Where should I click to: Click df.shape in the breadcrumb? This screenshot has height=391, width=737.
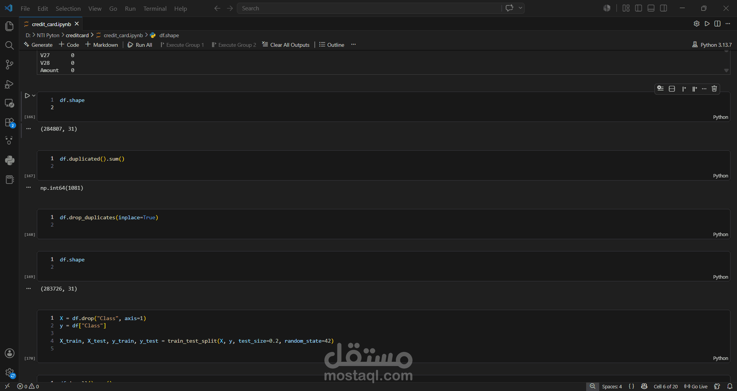click(x=169, y=35)
